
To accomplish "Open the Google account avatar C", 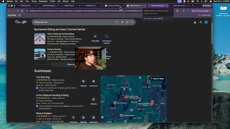I will (x=206, y=22).
